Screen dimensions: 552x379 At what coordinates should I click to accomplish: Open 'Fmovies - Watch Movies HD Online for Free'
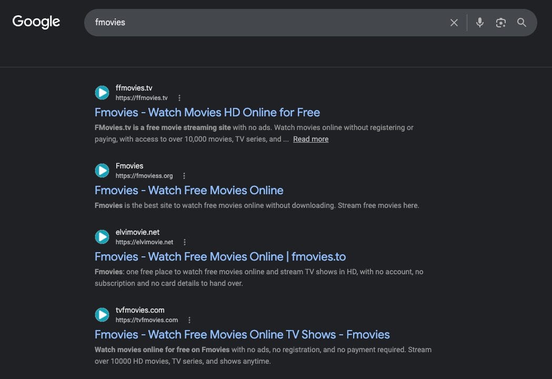(207, 112)
